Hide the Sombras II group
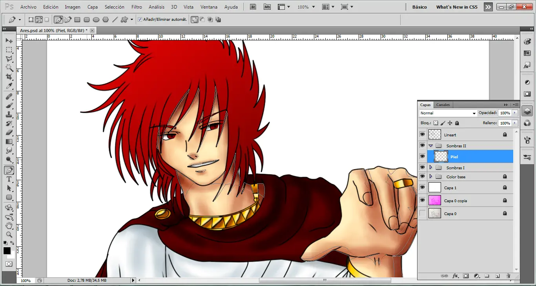 tap(422, 145)
